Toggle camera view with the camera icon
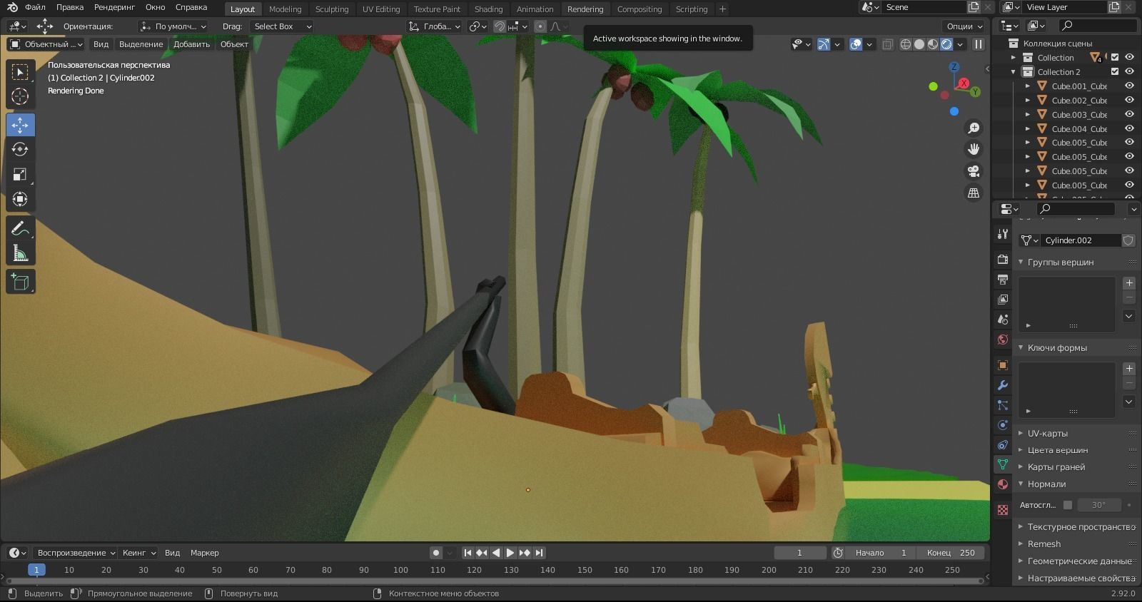The height and width of the screenshot is (602, 1142). [x=974, y=171]
